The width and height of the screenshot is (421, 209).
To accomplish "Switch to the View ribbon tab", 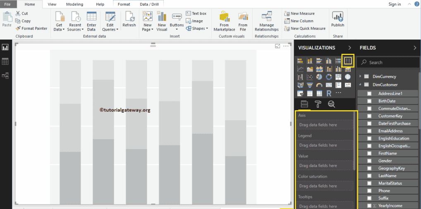I will pyautogui.click(x=52, y=4).
